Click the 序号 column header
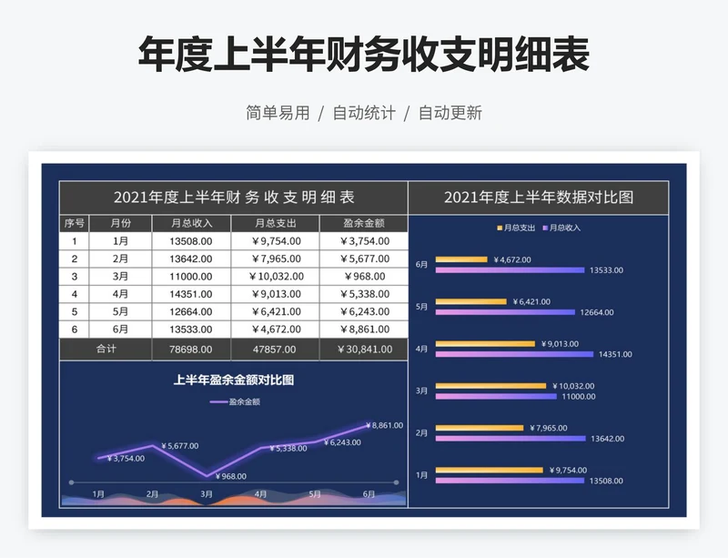Viewport: 728px width, 558px height. 75,224
